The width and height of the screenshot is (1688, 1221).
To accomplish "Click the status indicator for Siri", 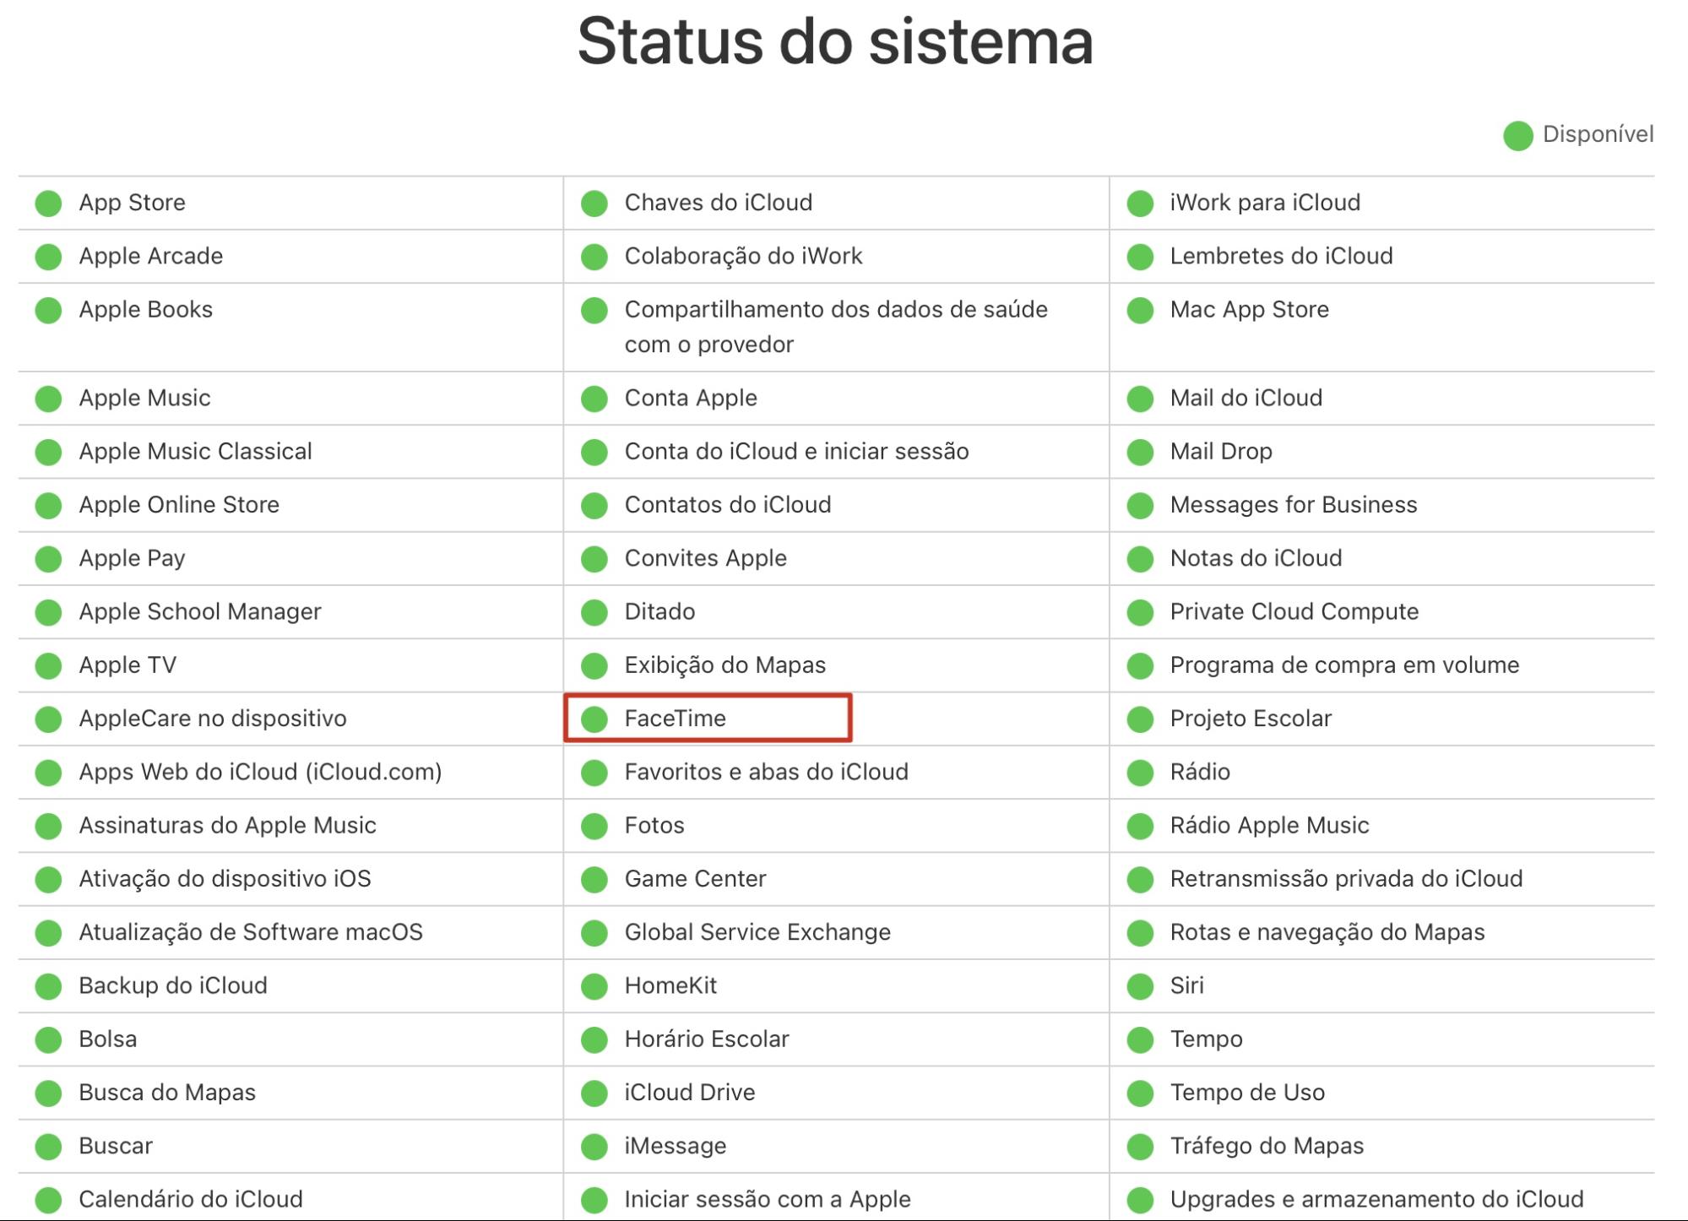I will (x=1139, y=985).
